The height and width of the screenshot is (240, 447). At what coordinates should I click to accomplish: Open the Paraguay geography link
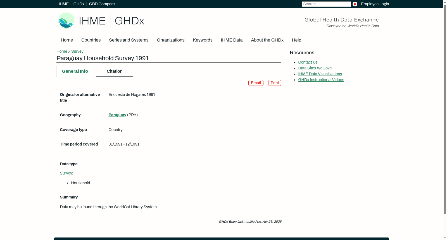(117, 115)
